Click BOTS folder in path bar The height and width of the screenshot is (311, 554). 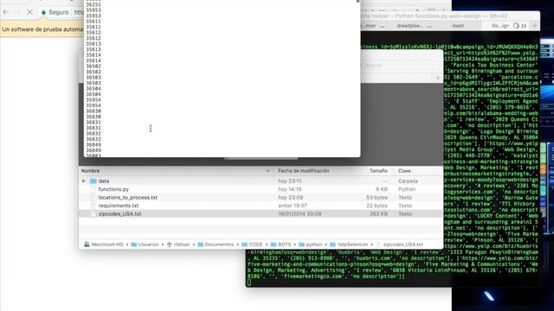pos(280,244)
